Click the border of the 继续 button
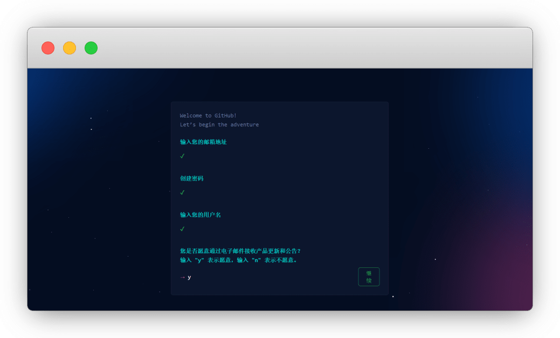 coord(369,268)
